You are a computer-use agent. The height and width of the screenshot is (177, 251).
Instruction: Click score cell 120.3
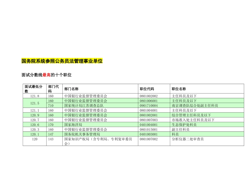(35, 130)
